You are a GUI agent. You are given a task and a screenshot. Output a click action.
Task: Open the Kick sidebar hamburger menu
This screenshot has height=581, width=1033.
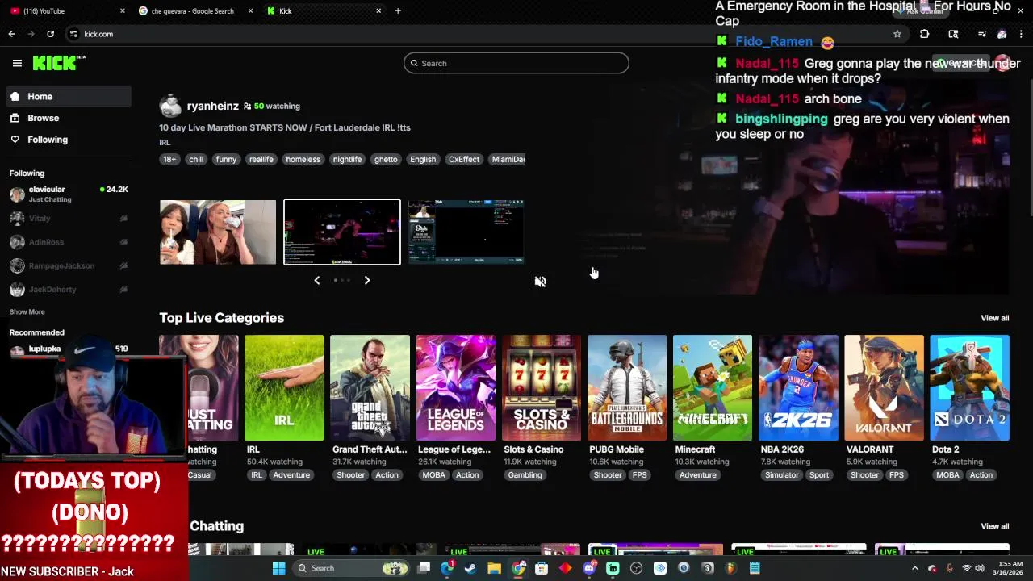click(17, 63)
